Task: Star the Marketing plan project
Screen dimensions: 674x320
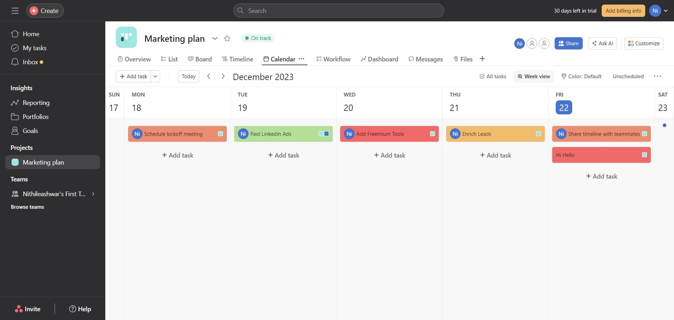Action: pos(227,38)
